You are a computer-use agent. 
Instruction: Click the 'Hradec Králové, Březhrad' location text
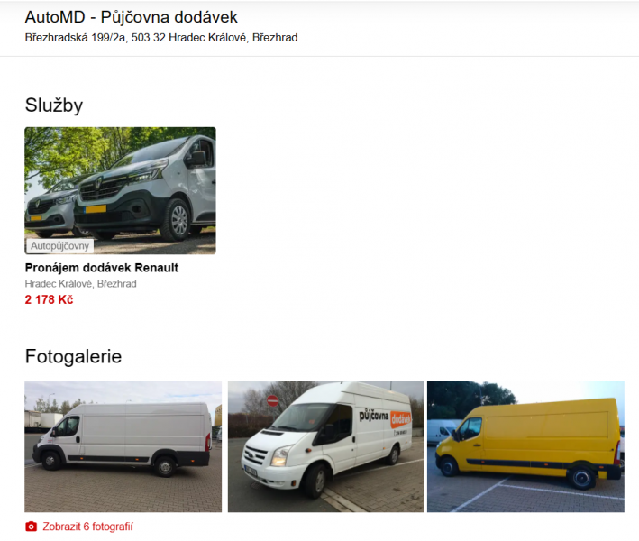click(81, 284)
